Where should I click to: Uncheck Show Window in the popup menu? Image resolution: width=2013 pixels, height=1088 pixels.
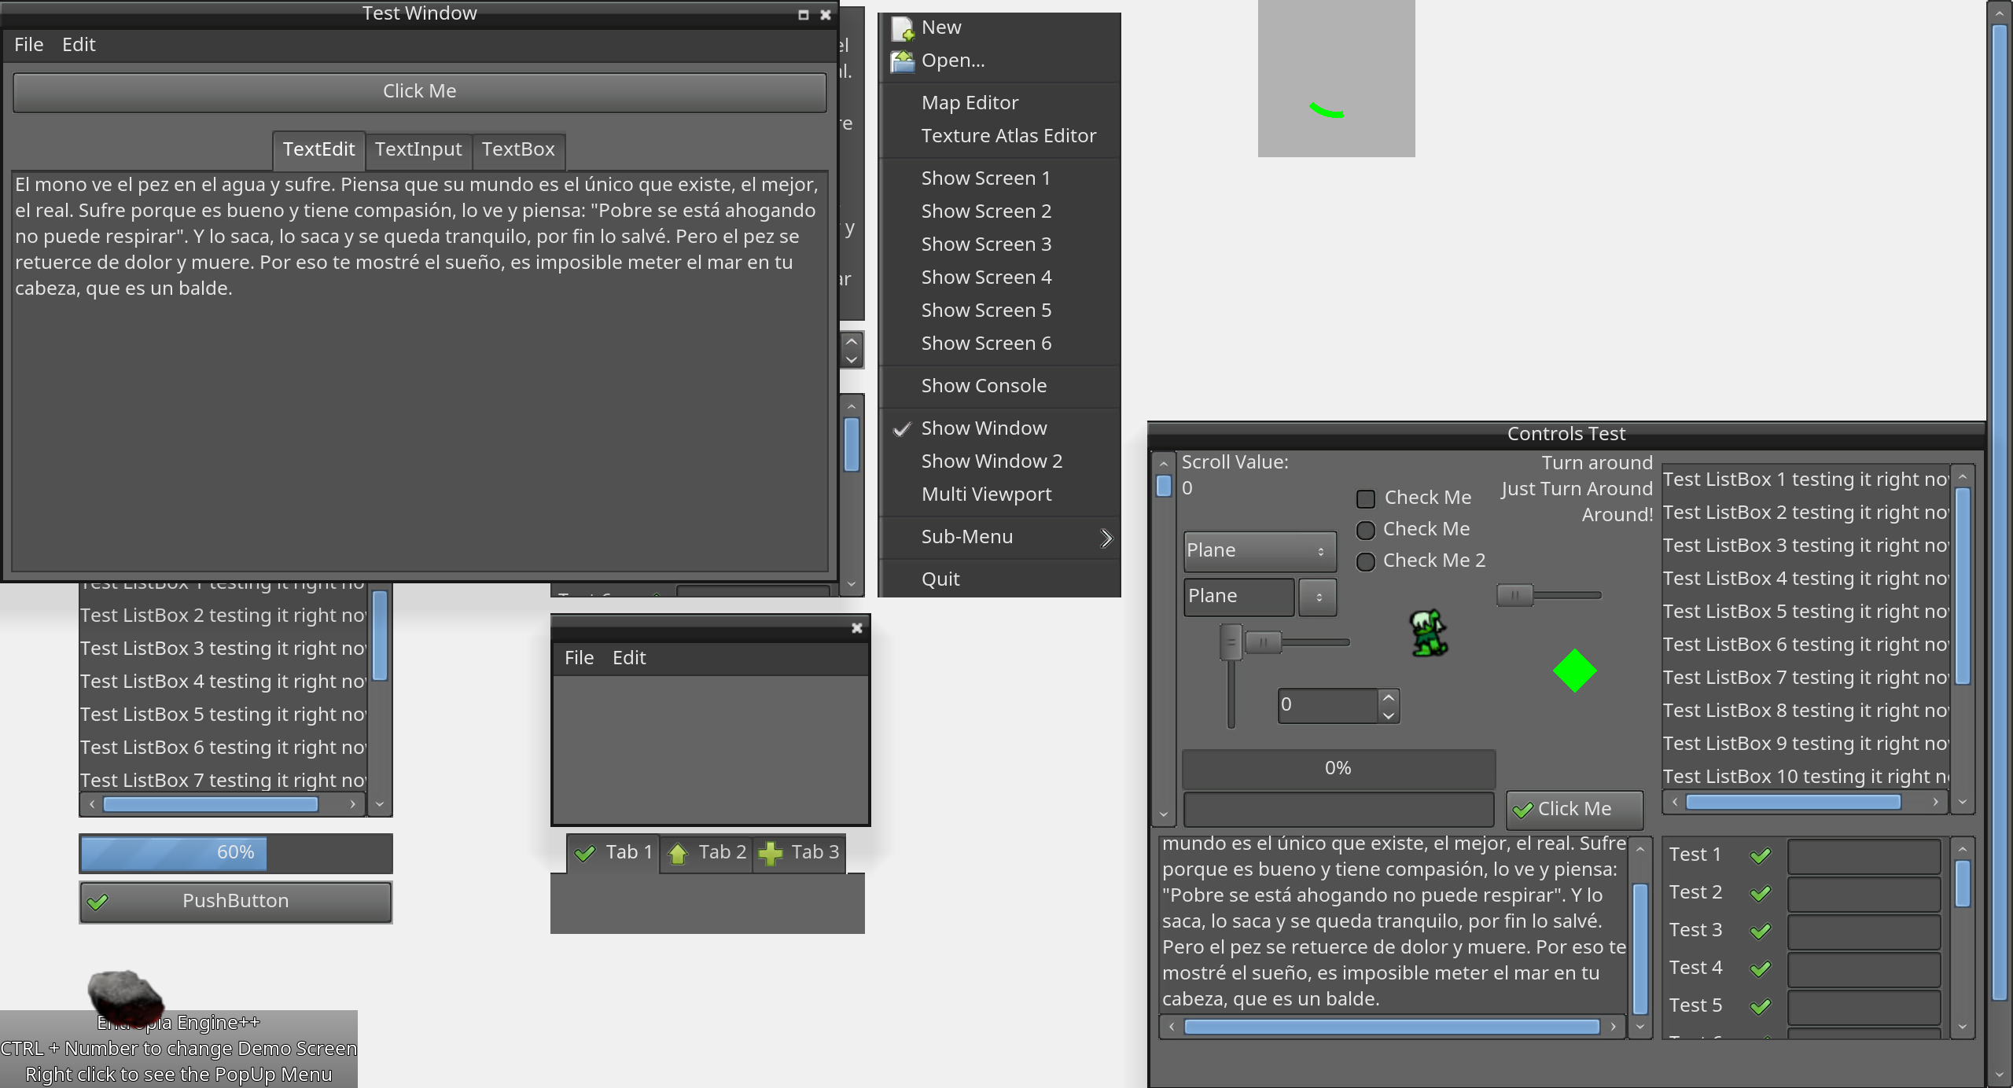985,428
